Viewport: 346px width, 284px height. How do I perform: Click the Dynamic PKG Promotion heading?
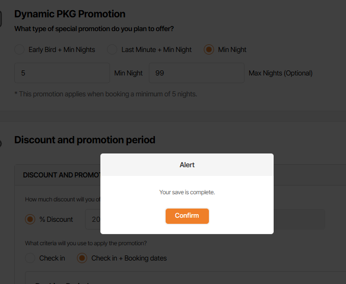(x=70, y=14)
